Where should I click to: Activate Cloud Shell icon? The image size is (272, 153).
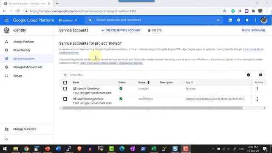pos(230,20)
